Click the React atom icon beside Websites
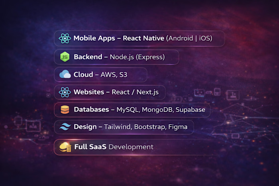 pyautogui.click(x=65, y=92)
